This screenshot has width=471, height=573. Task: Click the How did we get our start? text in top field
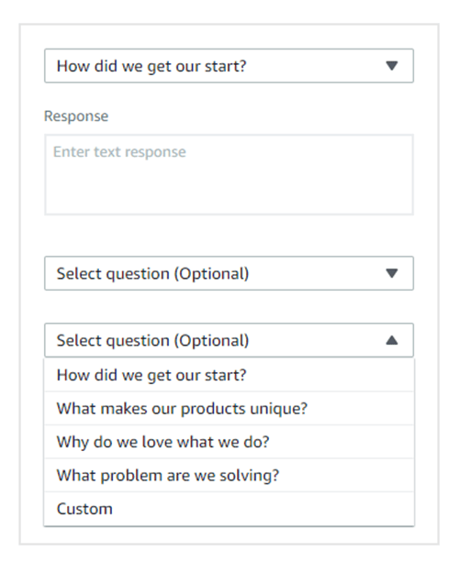[151, 66]
